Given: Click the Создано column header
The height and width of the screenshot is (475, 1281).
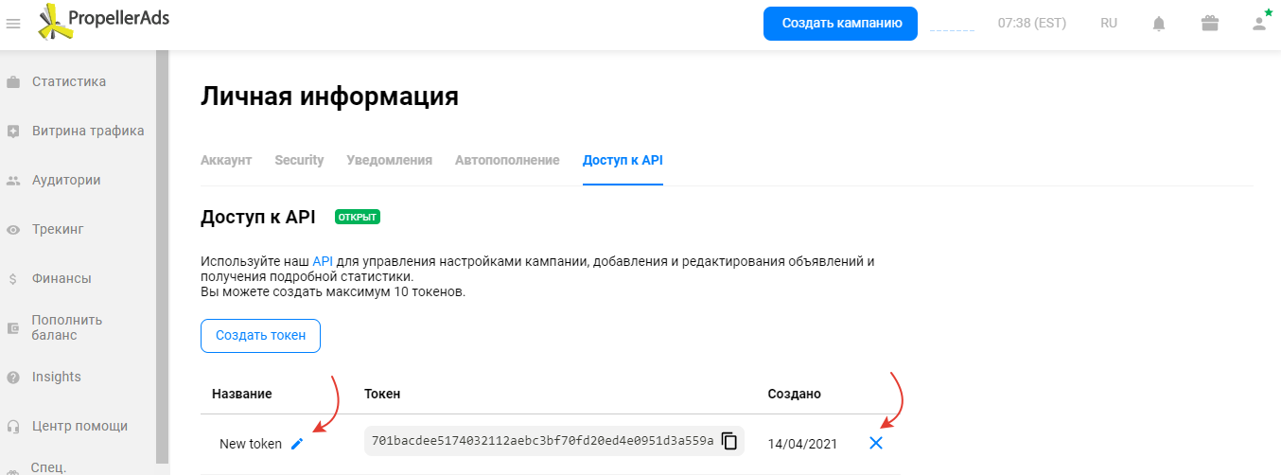Looking at the screenshot, I should pyautogui.click(x=795, y=394).
